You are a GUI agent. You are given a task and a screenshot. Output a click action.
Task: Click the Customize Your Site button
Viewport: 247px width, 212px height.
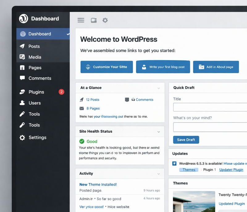(107, 67)
